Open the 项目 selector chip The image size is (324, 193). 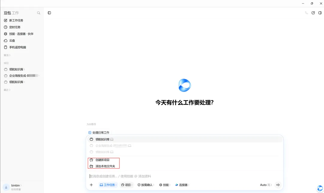pos(127,185)
